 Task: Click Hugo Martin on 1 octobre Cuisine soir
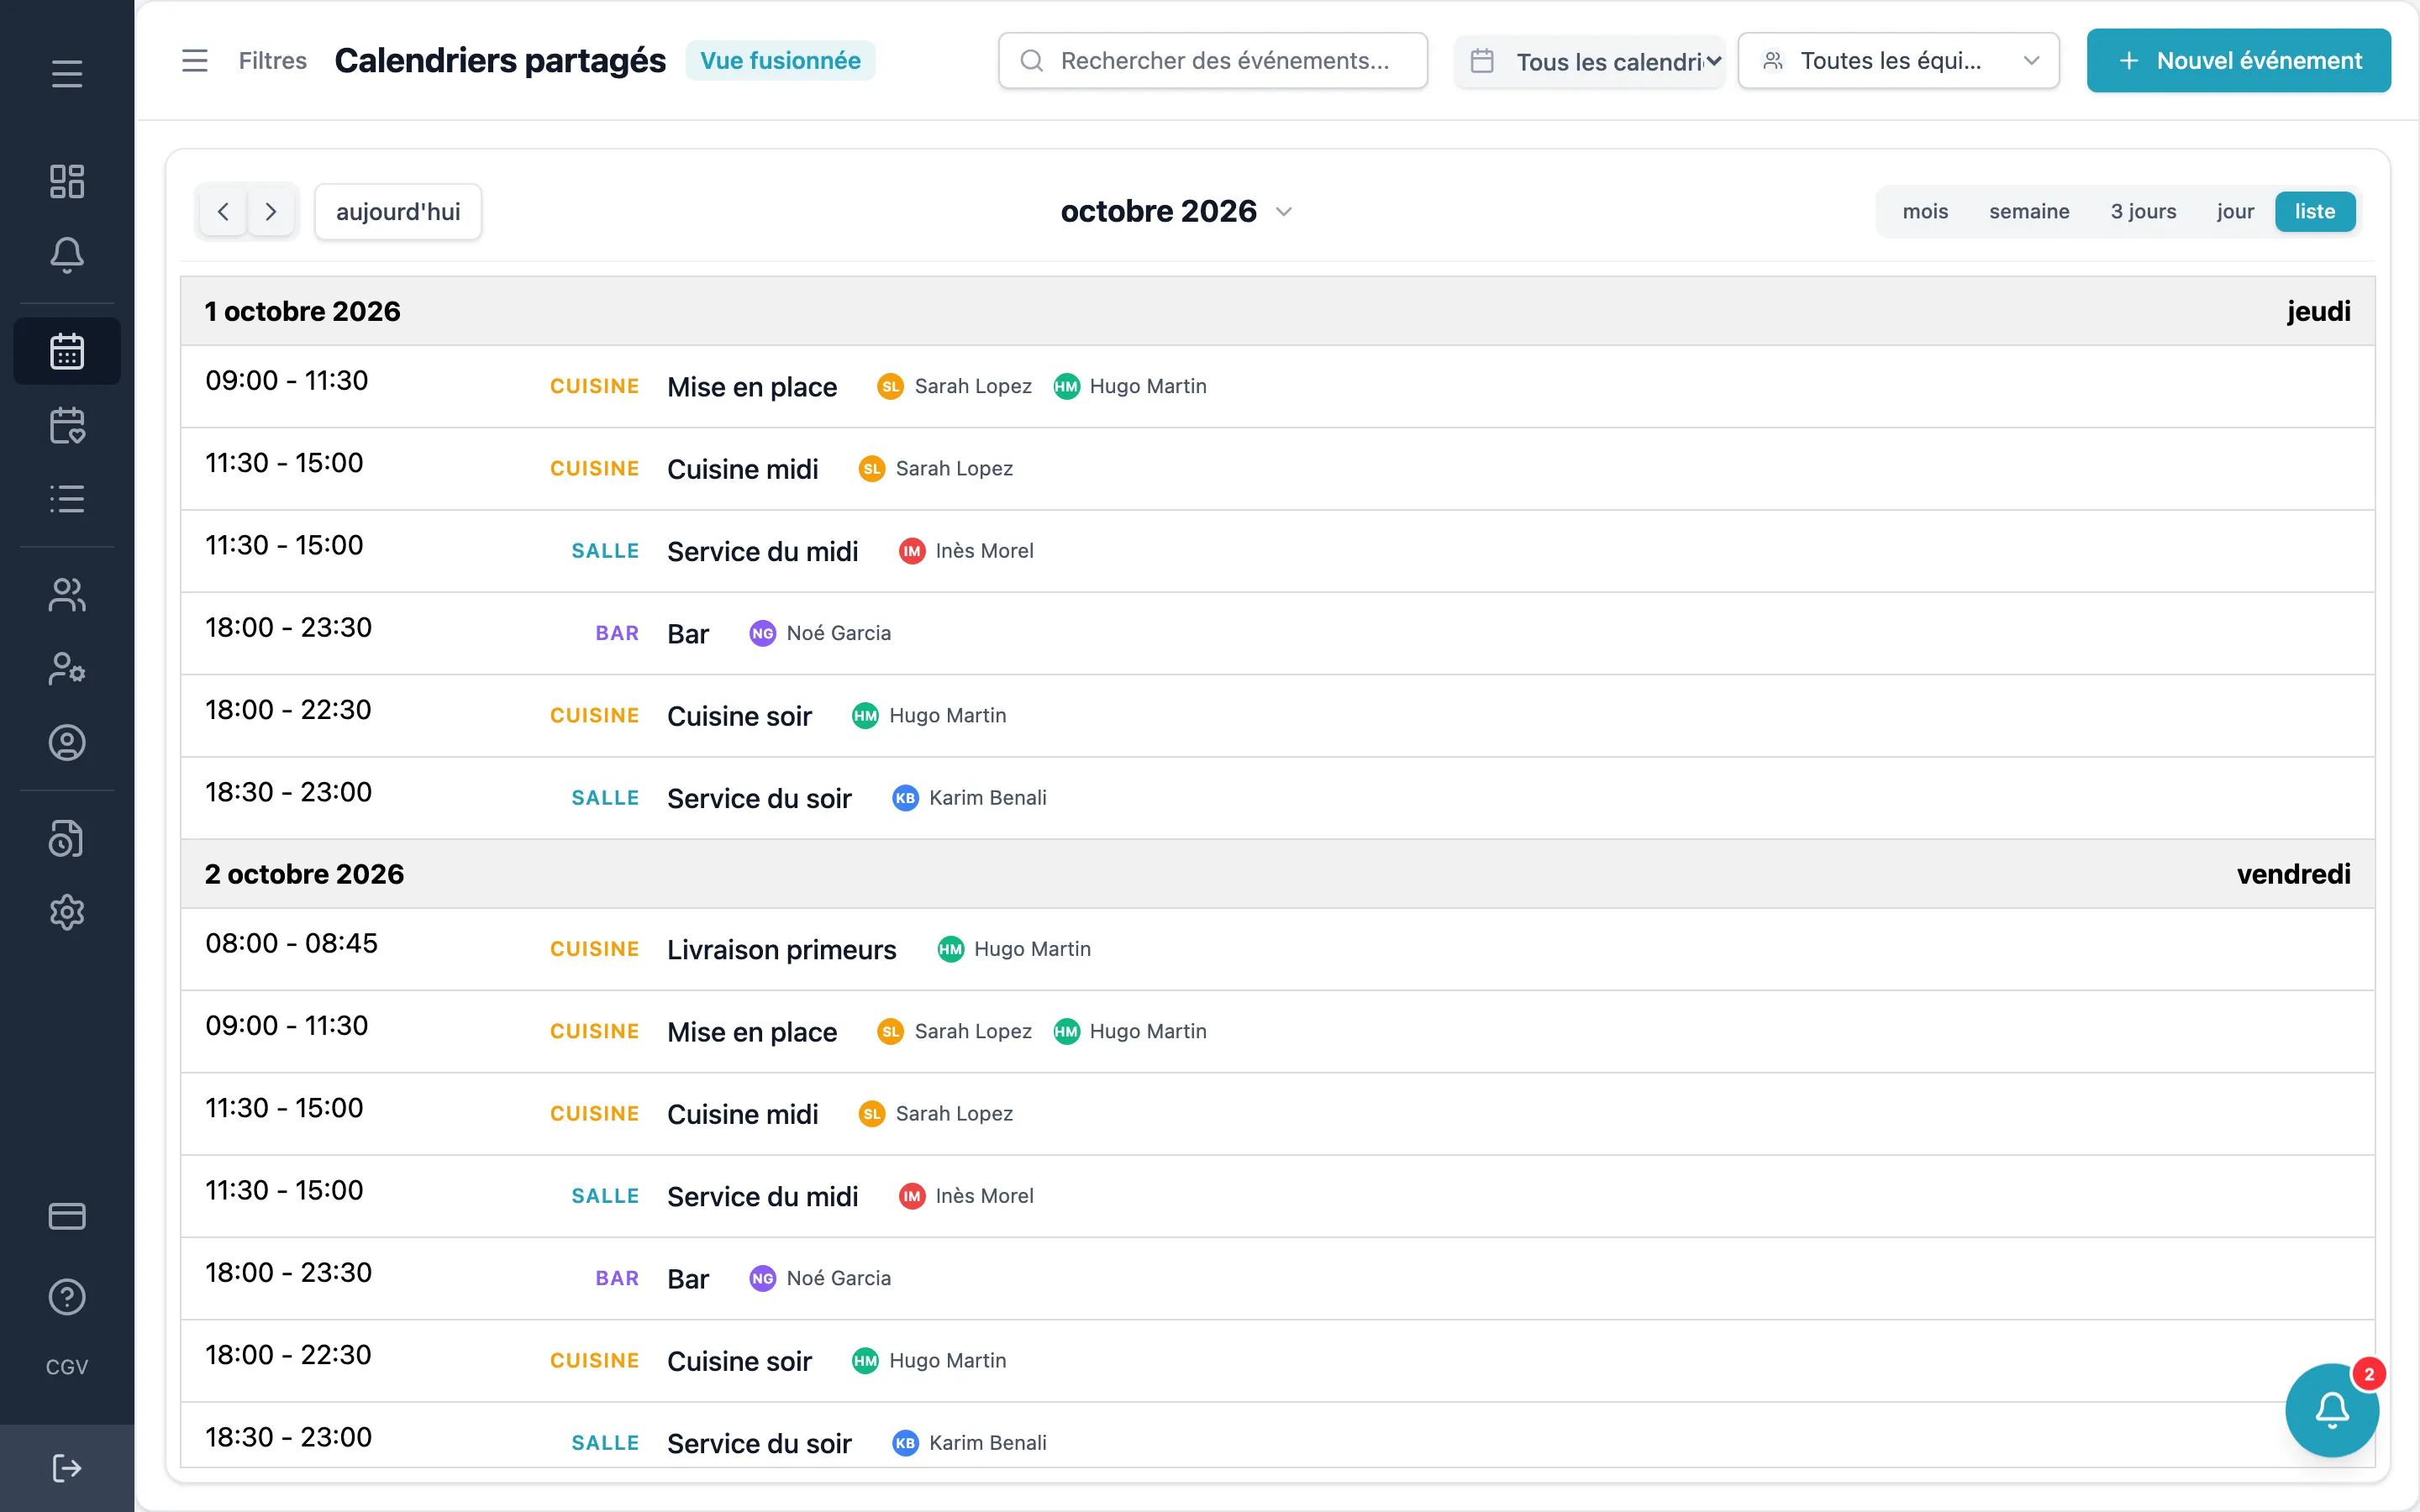click(x=948, y=716)
